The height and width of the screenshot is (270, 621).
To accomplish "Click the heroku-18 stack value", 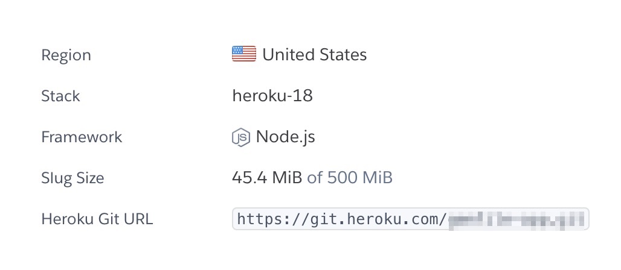I will (x=272, y=96).
